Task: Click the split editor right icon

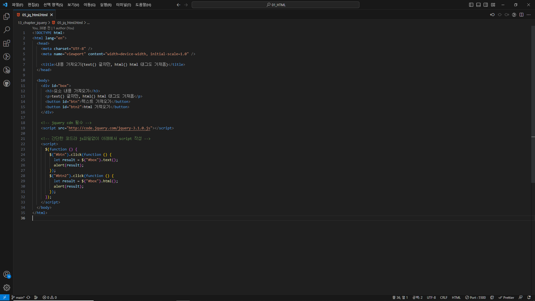Action: (x=521, y=15)
